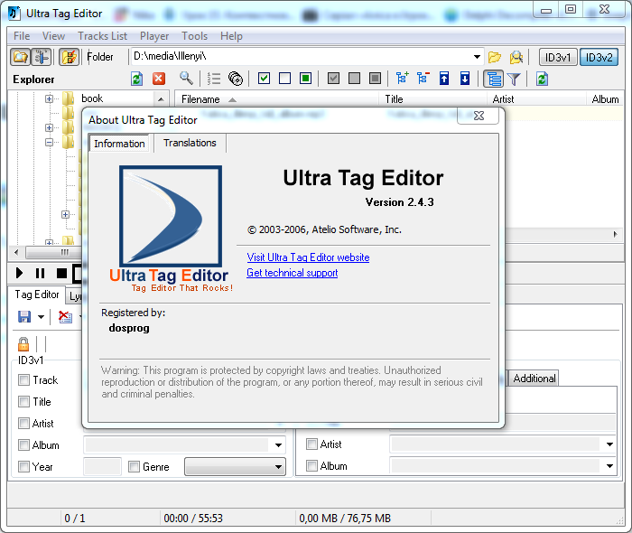The width and height of the screenshot is (632, 533).
Task: Open the Tracks List menu
Action: pos(102,36)
